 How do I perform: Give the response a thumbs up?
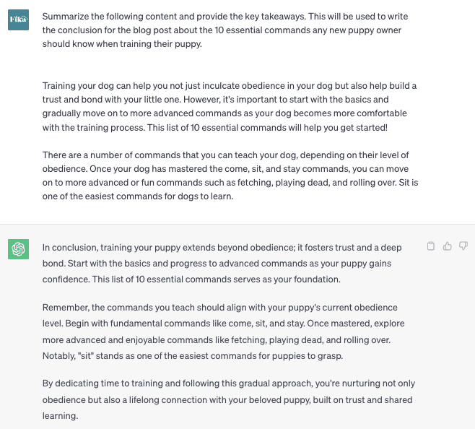click(447, 247)
